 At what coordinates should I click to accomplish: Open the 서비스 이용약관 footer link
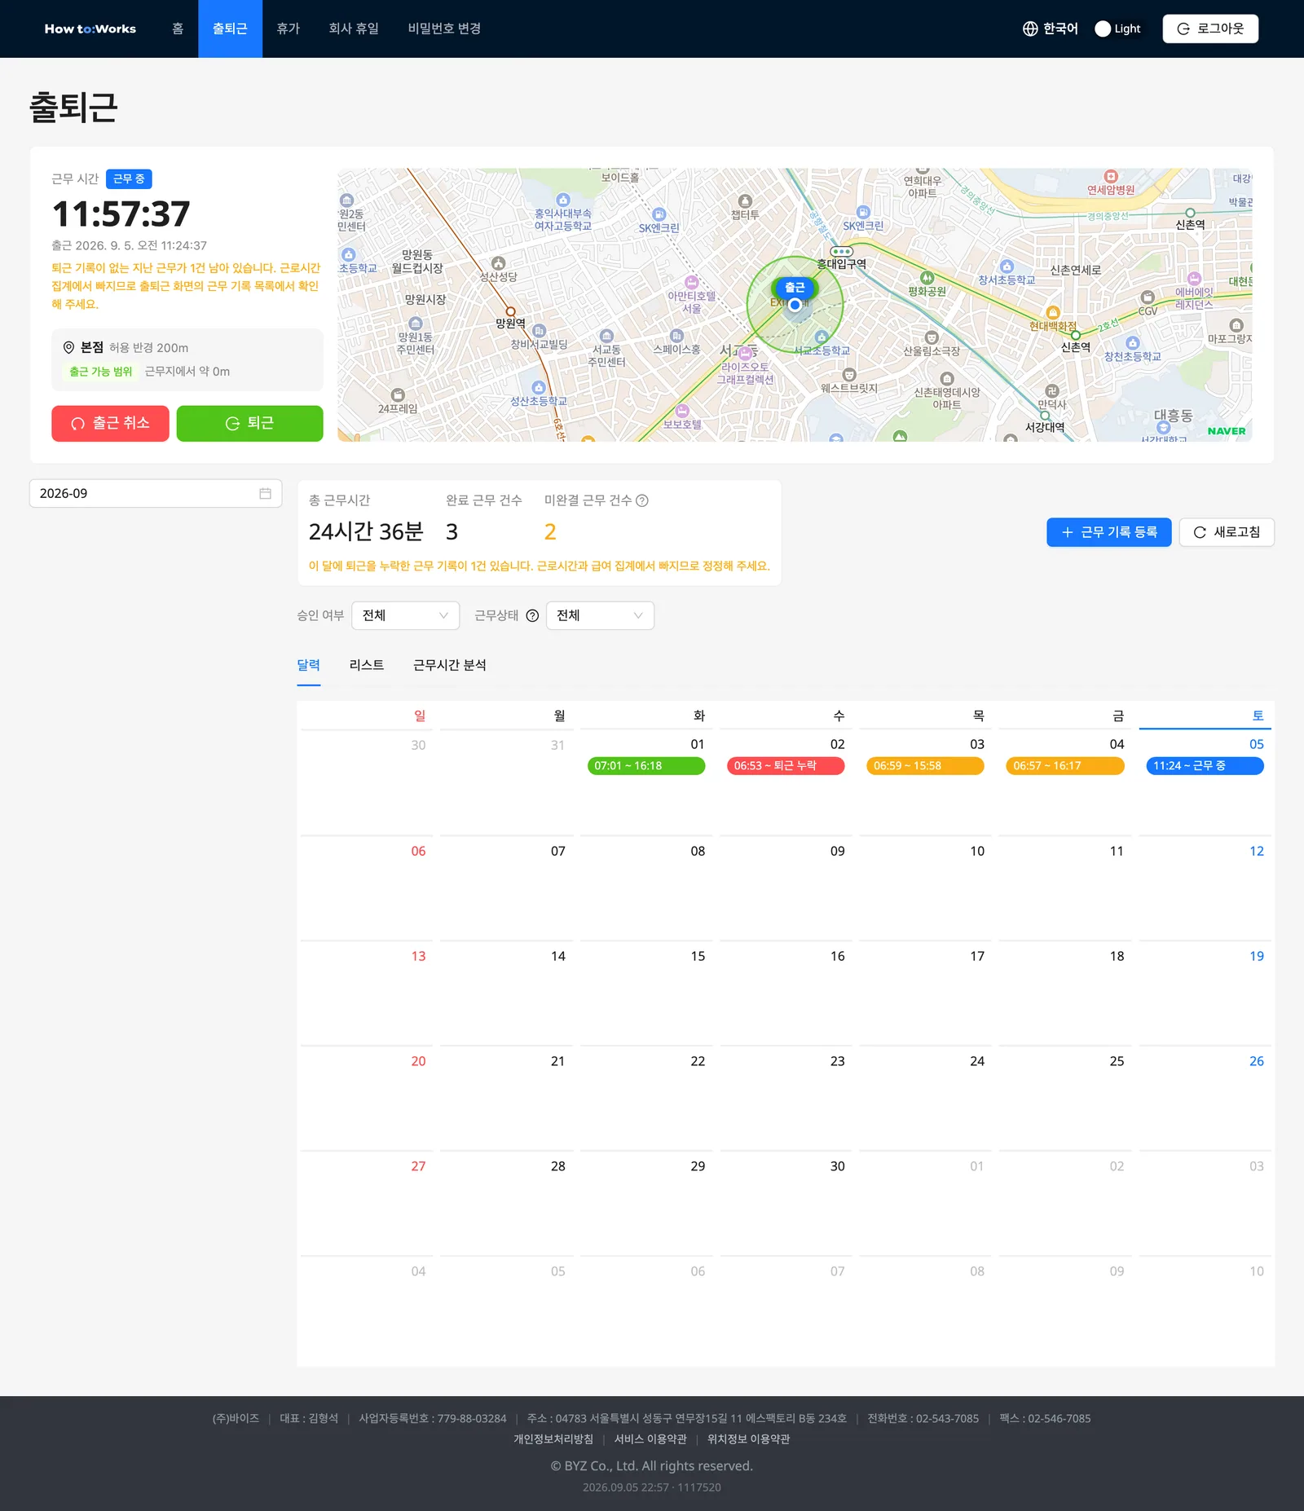click(x=650, y=1439)
